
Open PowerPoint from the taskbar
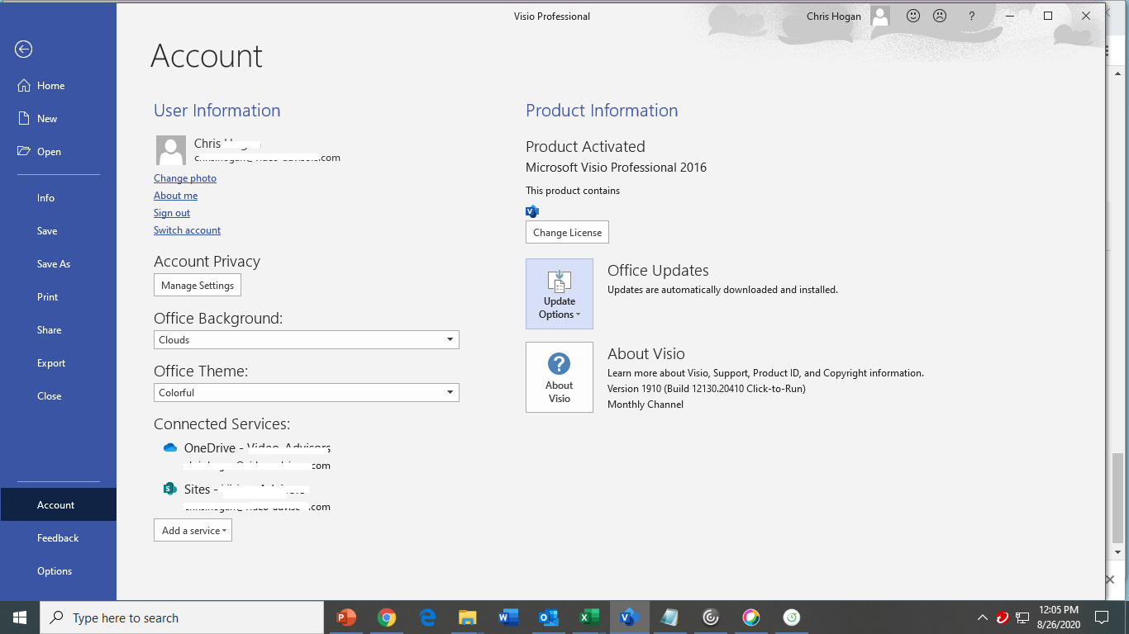[346, 617]
